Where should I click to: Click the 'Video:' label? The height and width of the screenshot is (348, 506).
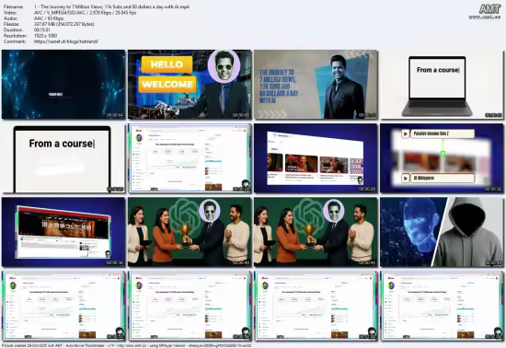coord(10,13)
